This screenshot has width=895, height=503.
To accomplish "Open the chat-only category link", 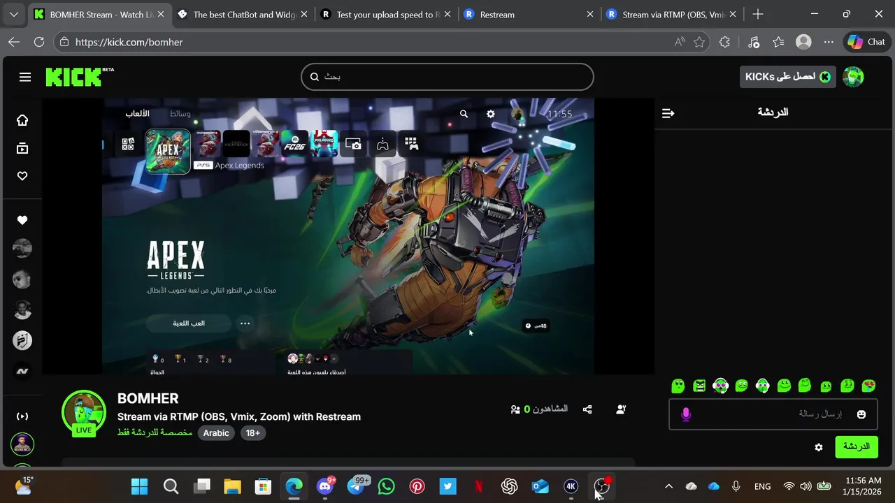I will click(x=155, y=433).
